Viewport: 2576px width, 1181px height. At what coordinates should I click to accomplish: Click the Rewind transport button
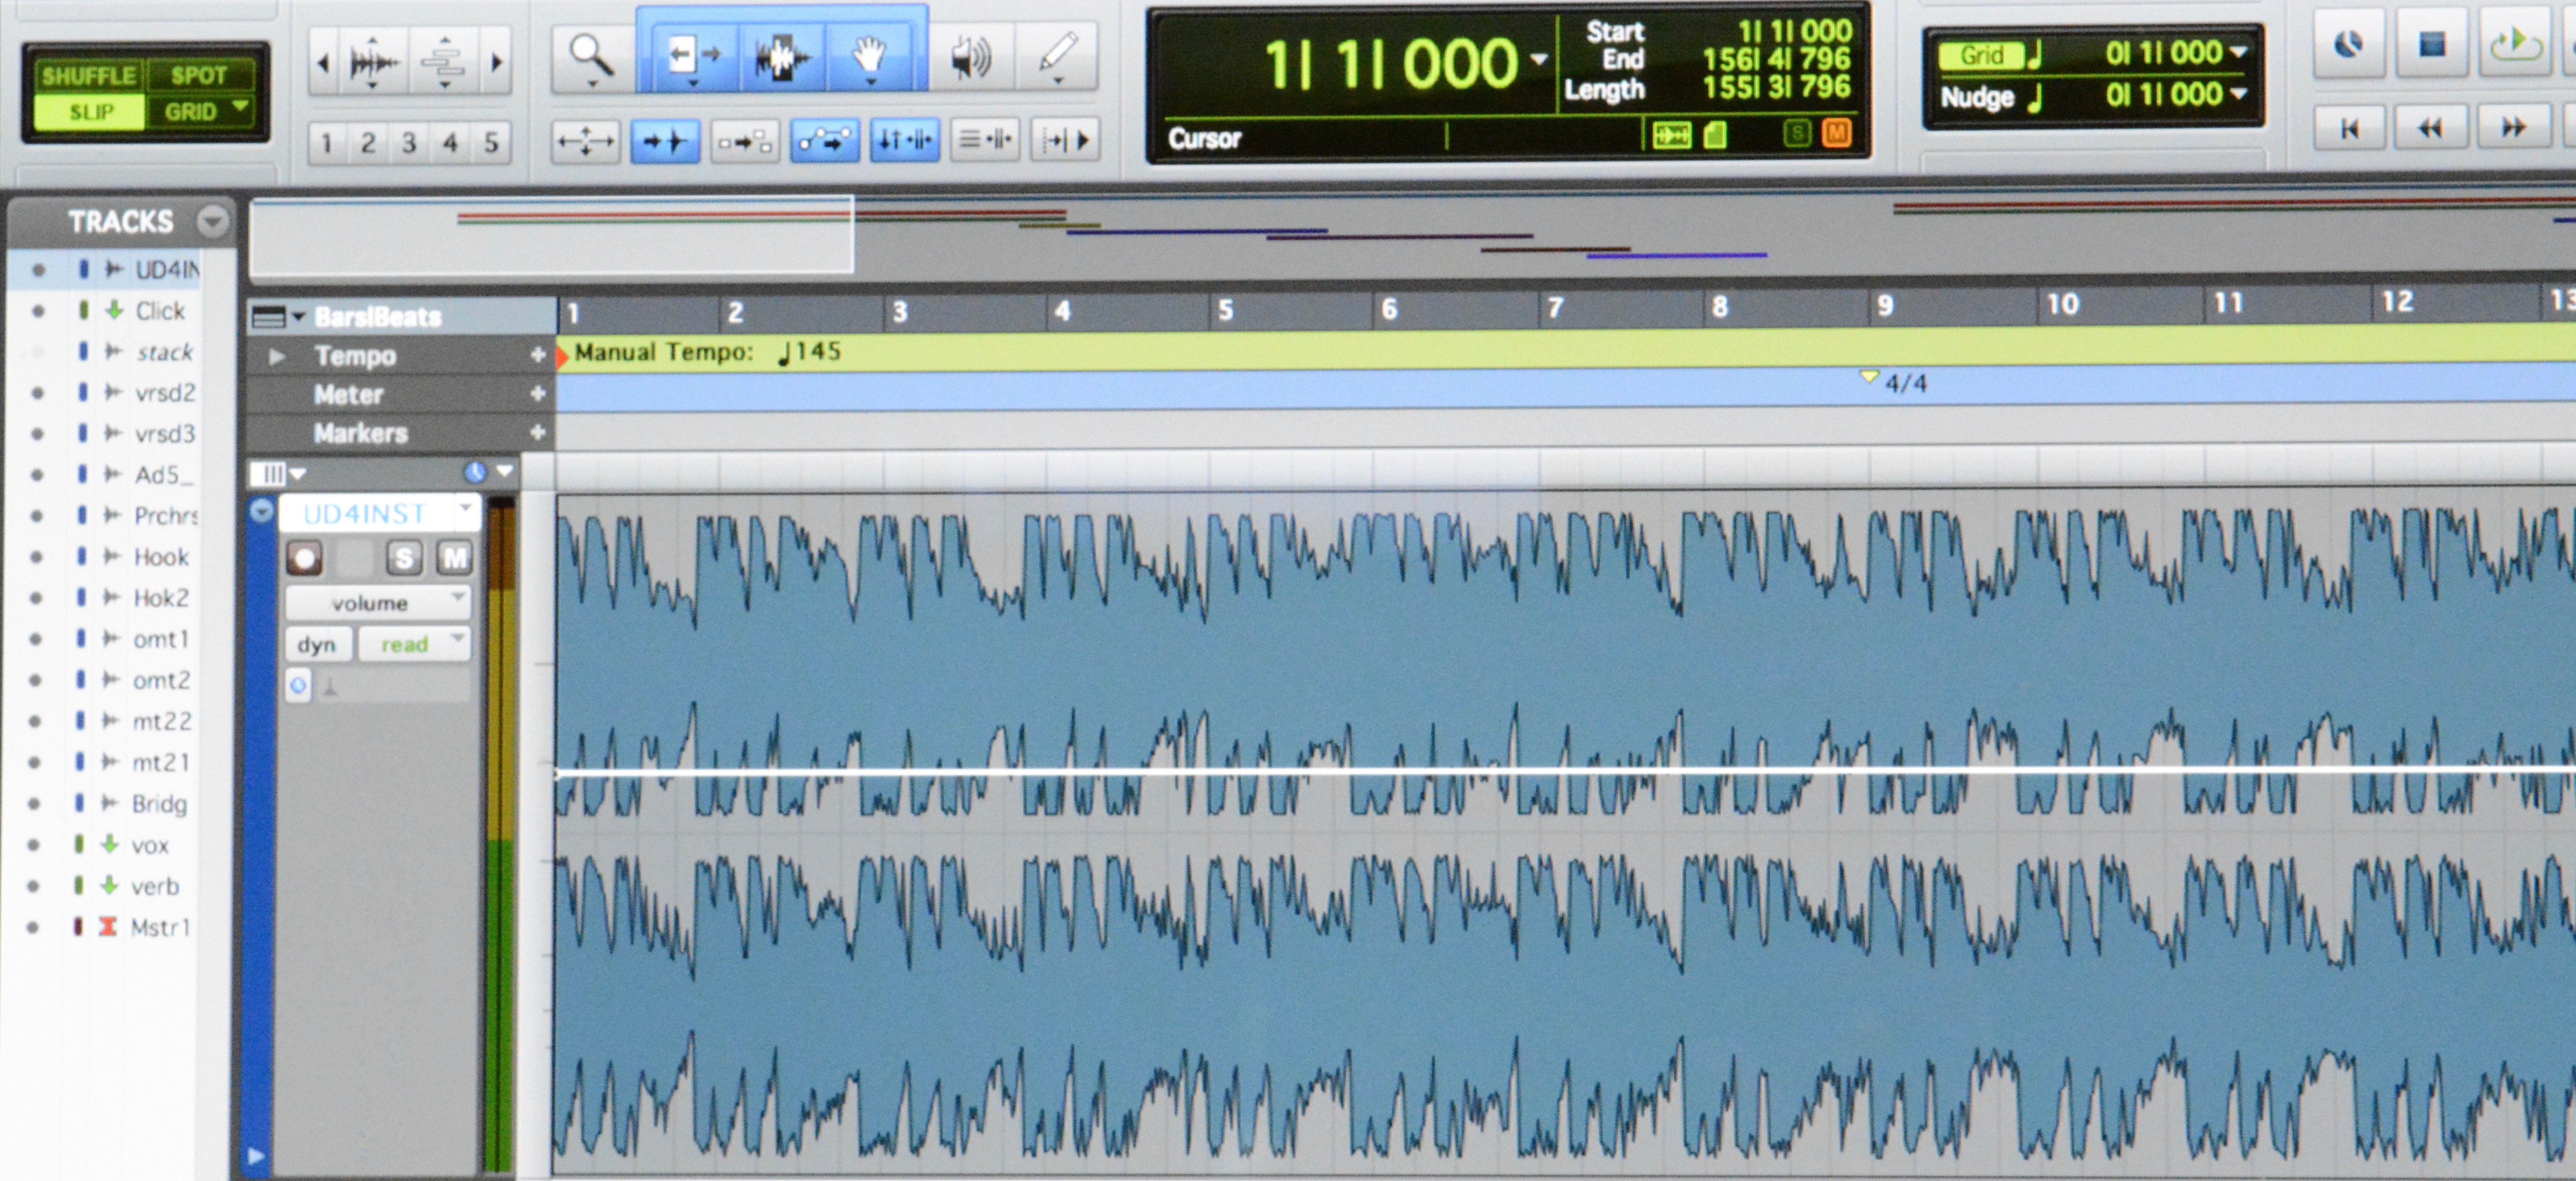2431,128
